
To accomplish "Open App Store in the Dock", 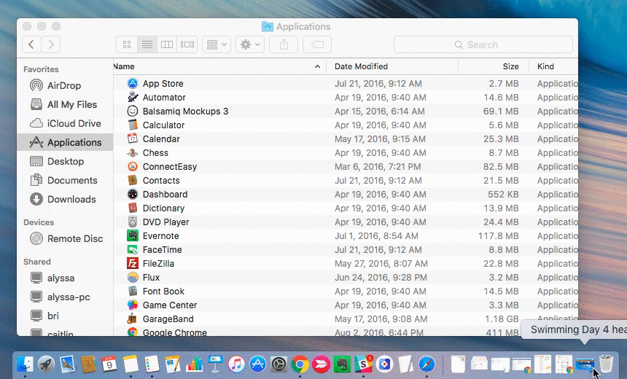I will pos(257,364).
